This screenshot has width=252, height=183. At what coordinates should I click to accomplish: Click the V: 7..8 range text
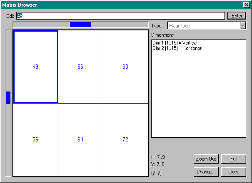coord(158,164)
